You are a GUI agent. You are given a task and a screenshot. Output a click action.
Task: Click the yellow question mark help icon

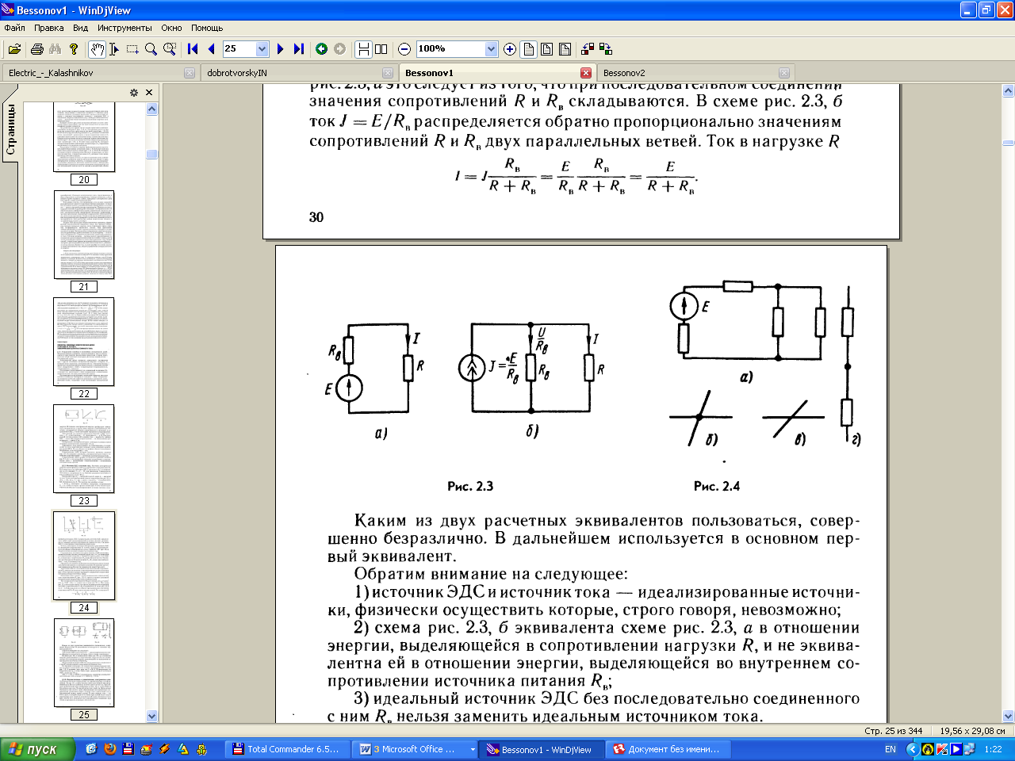(x=74, y=49)
